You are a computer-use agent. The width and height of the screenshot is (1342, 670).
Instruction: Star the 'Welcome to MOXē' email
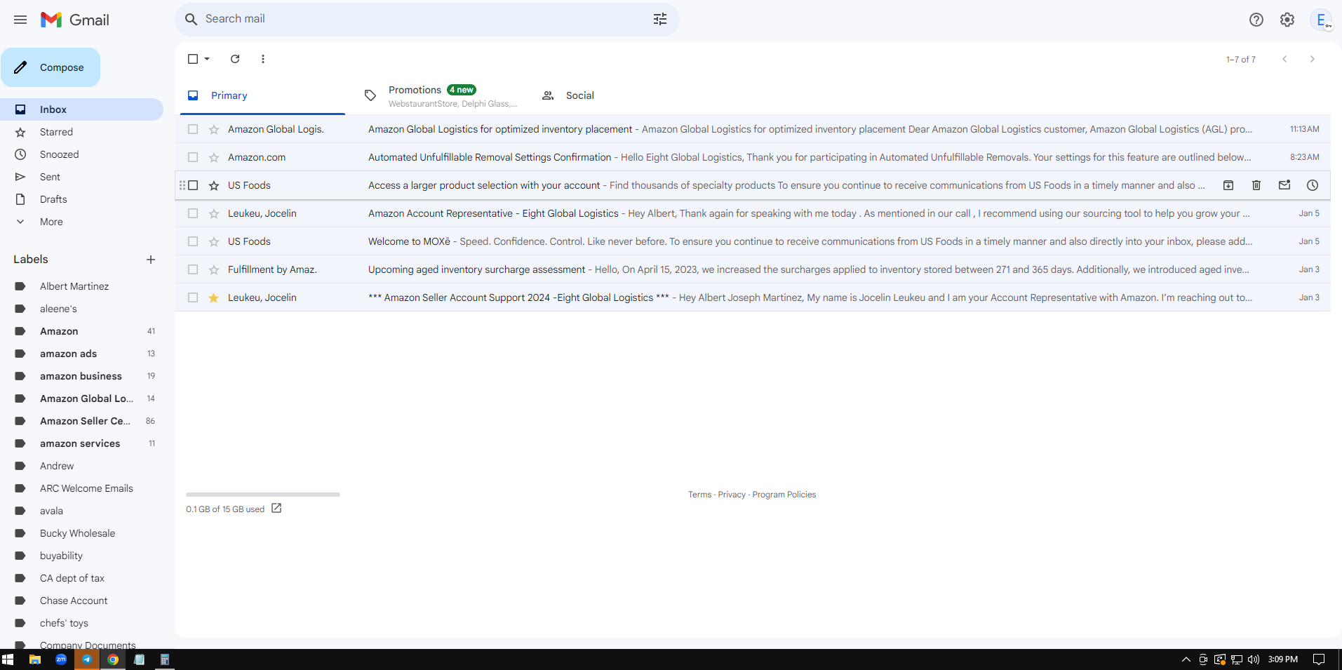click(x=214, y=241)
